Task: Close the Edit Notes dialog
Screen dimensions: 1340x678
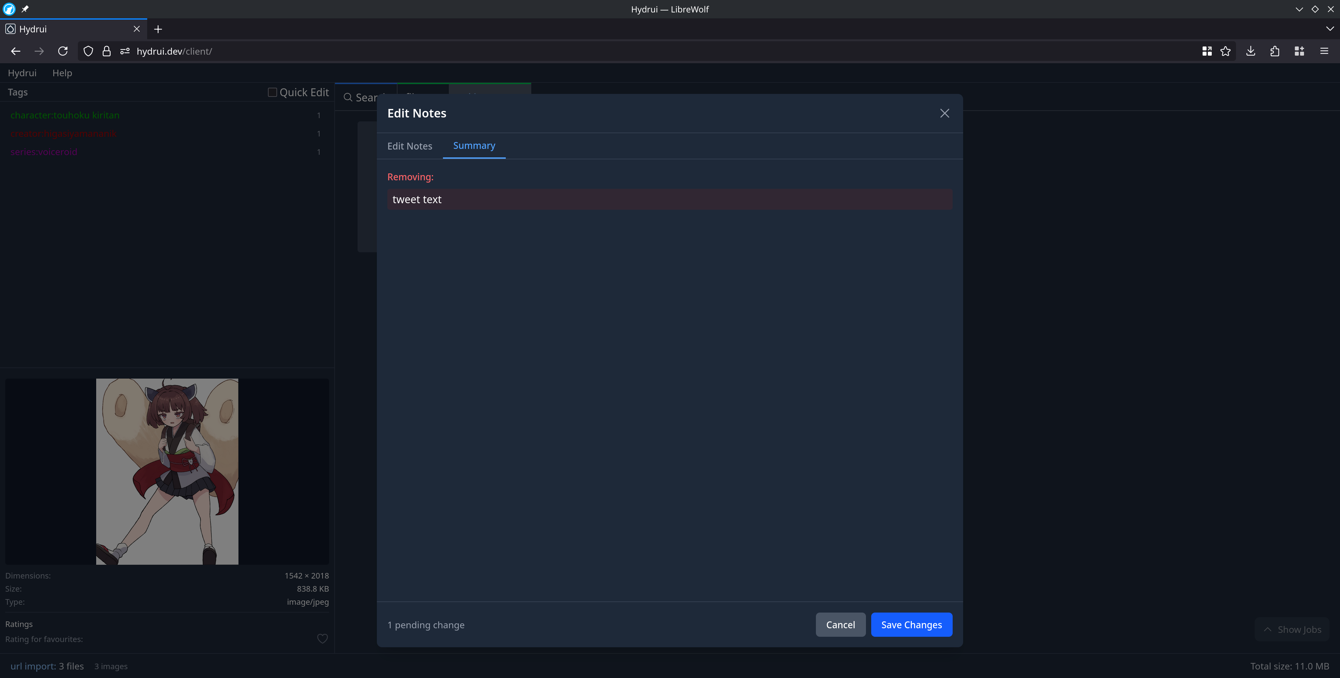Action: pyautogui.click(x=944, y=114)
